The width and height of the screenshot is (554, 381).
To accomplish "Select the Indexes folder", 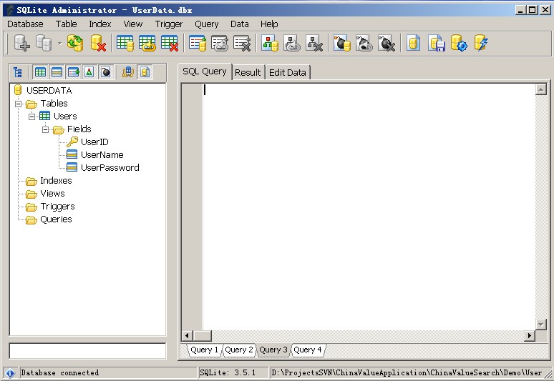I will pyautogui.click(x=56, y=181).
